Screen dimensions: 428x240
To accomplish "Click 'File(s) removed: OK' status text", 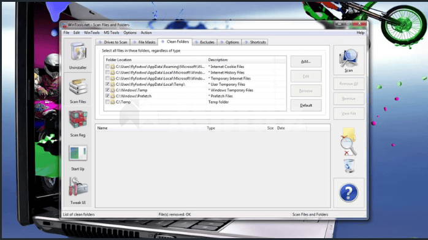I will pyautogui.click(x=175, y=215).
